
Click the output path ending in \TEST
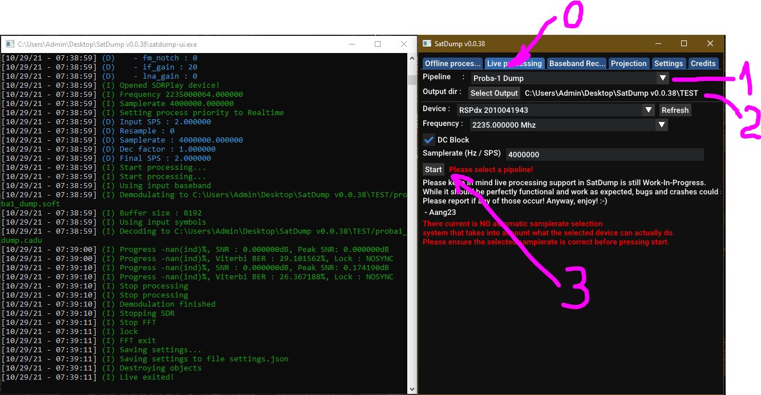tap(611, 93)
